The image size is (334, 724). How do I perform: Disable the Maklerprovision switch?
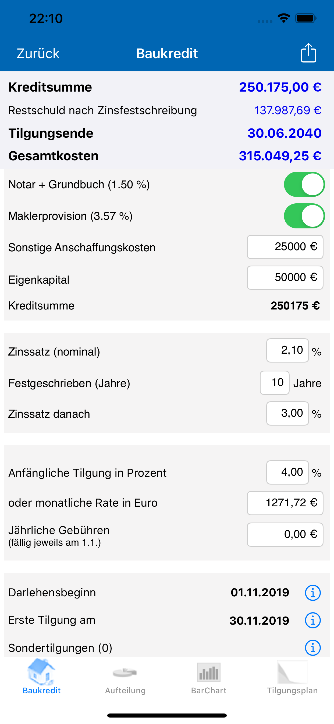[304, 216]
